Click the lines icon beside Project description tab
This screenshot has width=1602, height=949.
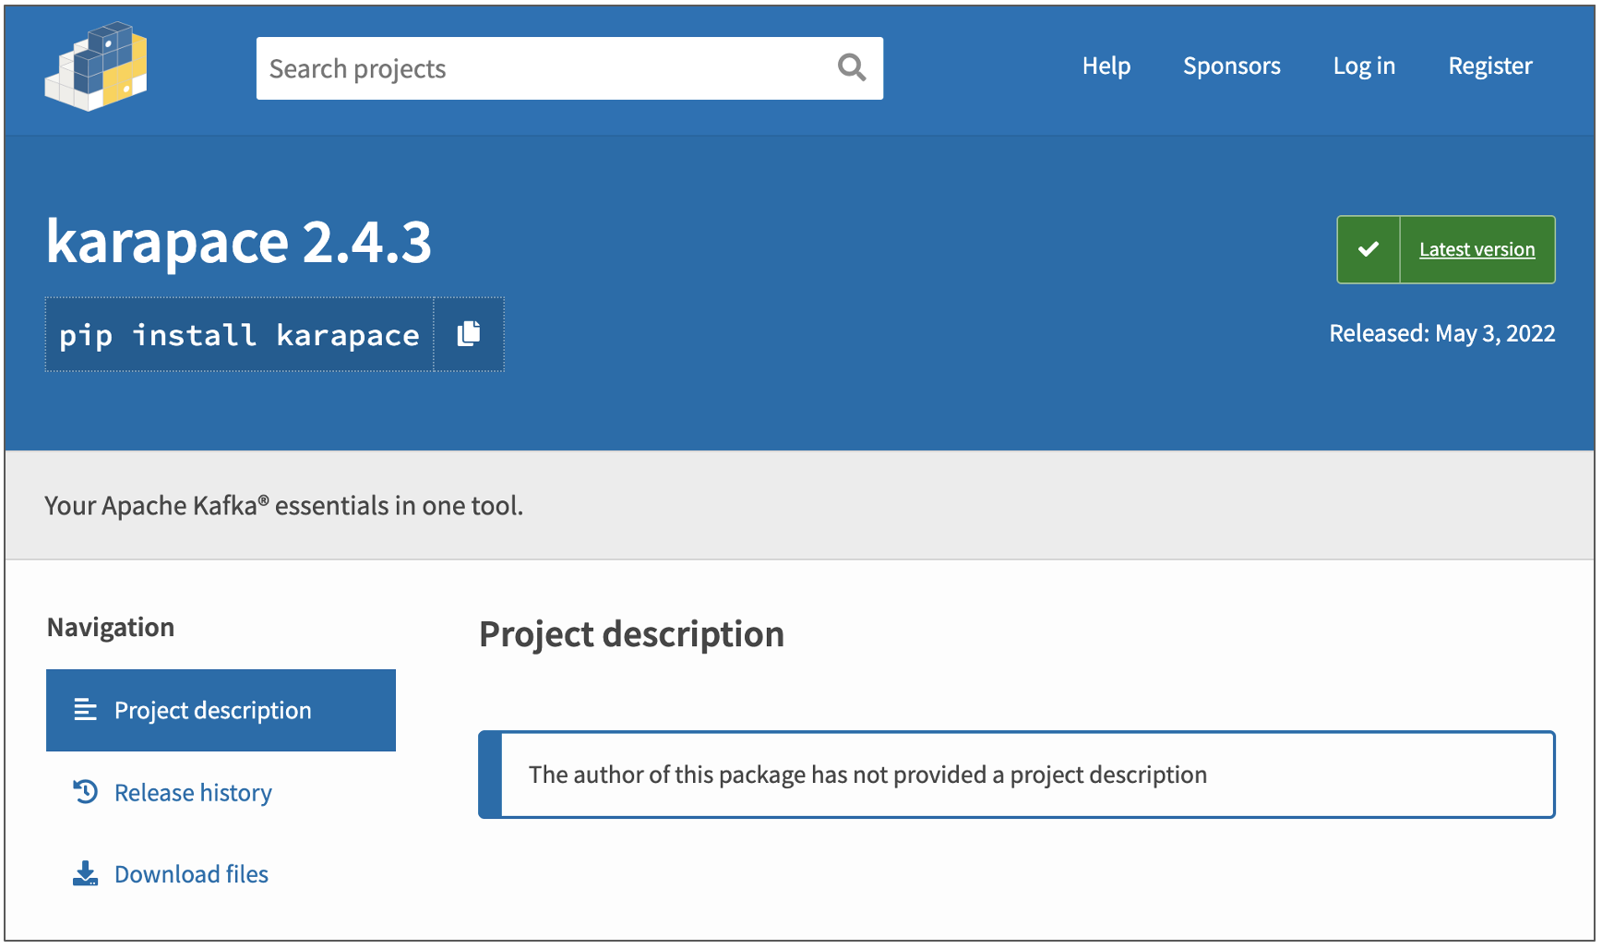coord(85,710)
